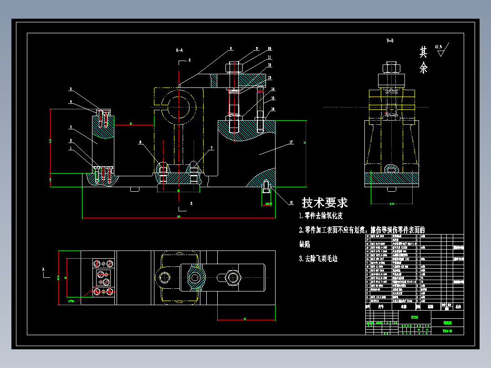Click the "其余" text near the roughness symbol
Image resolution: width=491 pixels, height=368 pixels.
(x=424, y=60)
